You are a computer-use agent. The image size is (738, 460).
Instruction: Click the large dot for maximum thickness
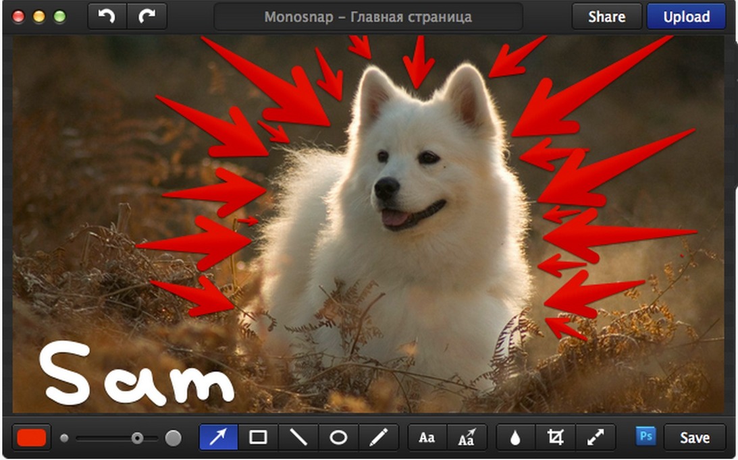[174, 438]
